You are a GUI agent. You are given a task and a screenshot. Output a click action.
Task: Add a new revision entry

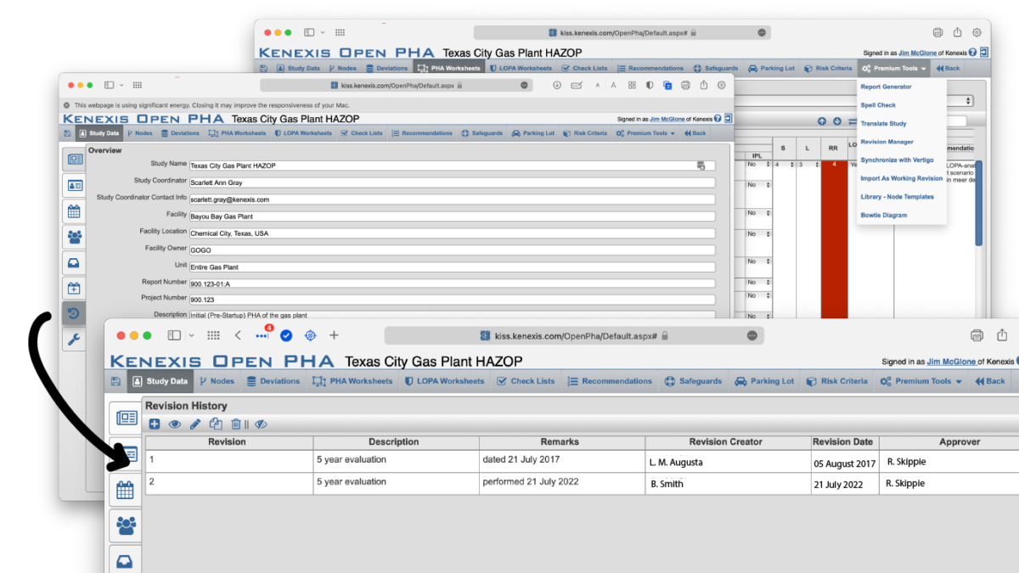[x=155, y=424]
